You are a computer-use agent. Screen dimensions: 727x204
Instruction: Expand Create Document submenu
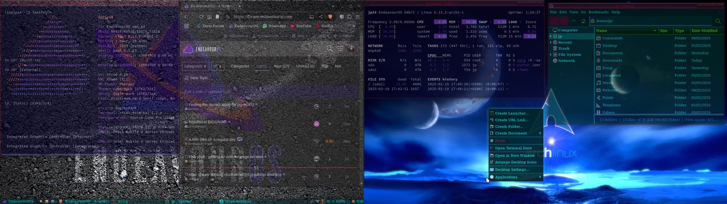coord(516,133)
